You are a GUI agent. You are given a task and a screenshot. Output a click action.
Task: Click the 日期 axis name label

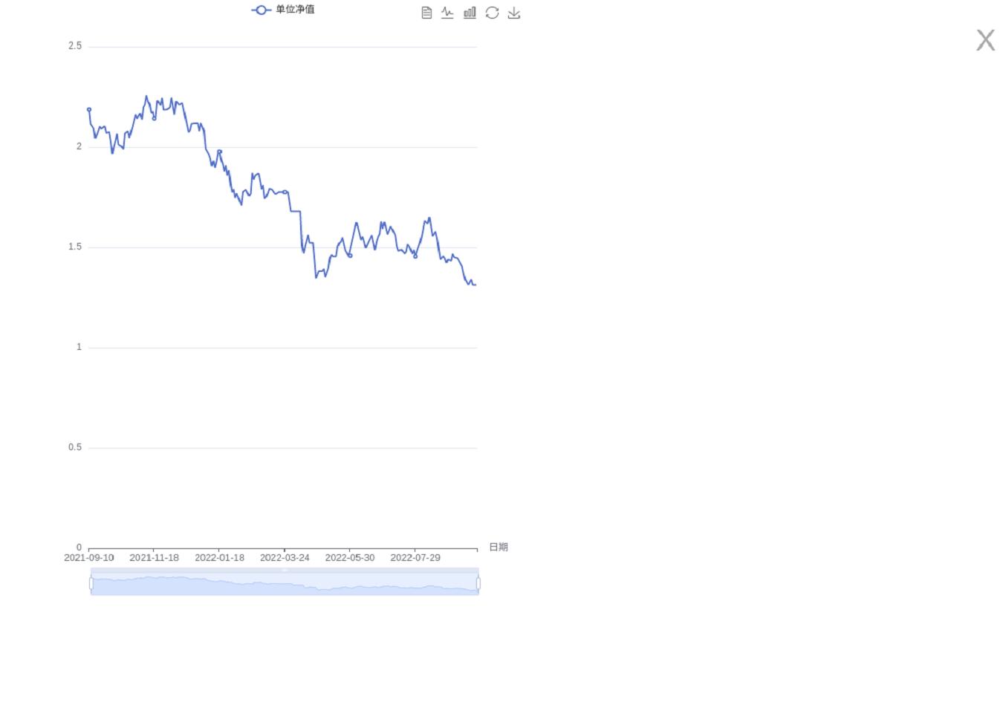point(499,547)
